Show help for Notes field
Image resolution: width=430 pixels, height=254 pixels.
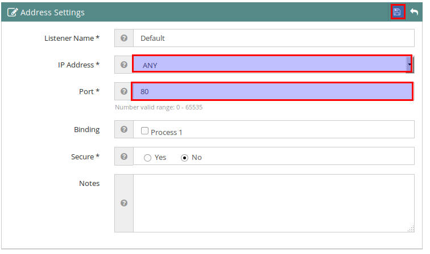(124, 203)
